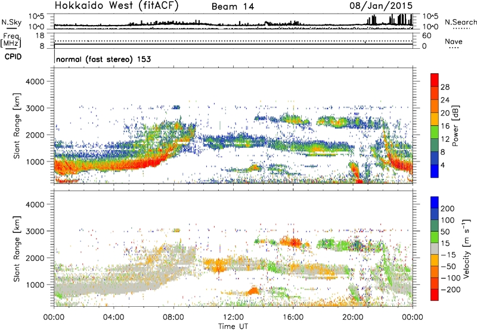Viewport: 477px width, 330px height.
Task: Click the '20:00' time axis label
Action: pyautogui.click(x=352, y=317)
